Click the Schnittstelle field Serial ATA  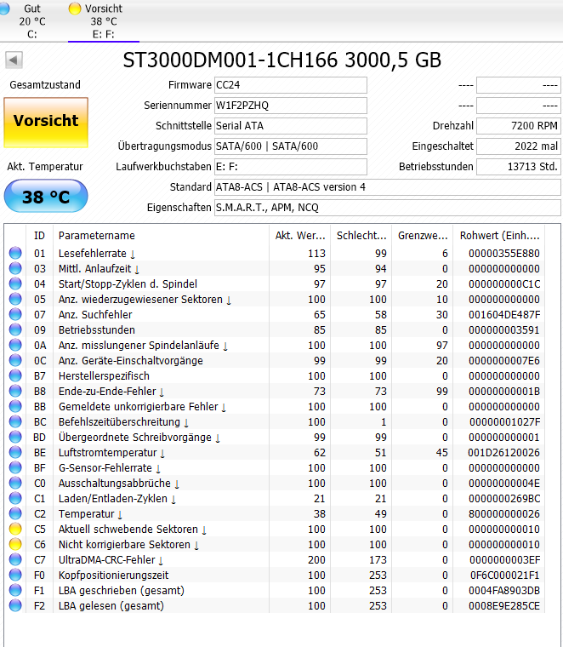coord(291,126)
